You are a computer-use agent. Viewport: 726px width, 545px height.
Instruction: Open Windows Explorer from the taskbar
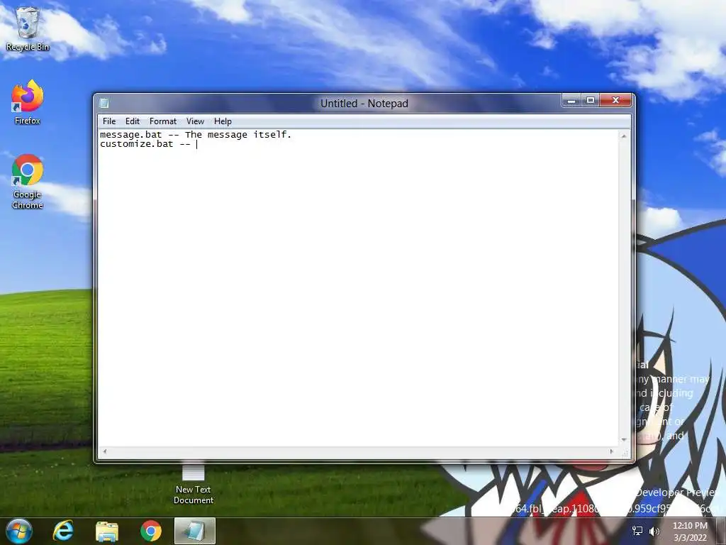107,531
